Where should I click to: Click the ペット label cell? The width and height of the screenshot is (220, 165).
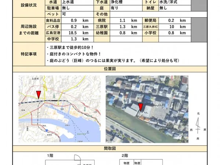53,14
